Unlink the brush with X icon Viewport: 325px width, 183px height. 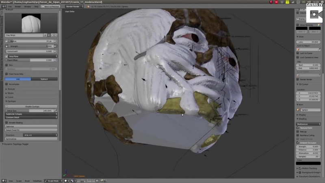tap(56, 35)
